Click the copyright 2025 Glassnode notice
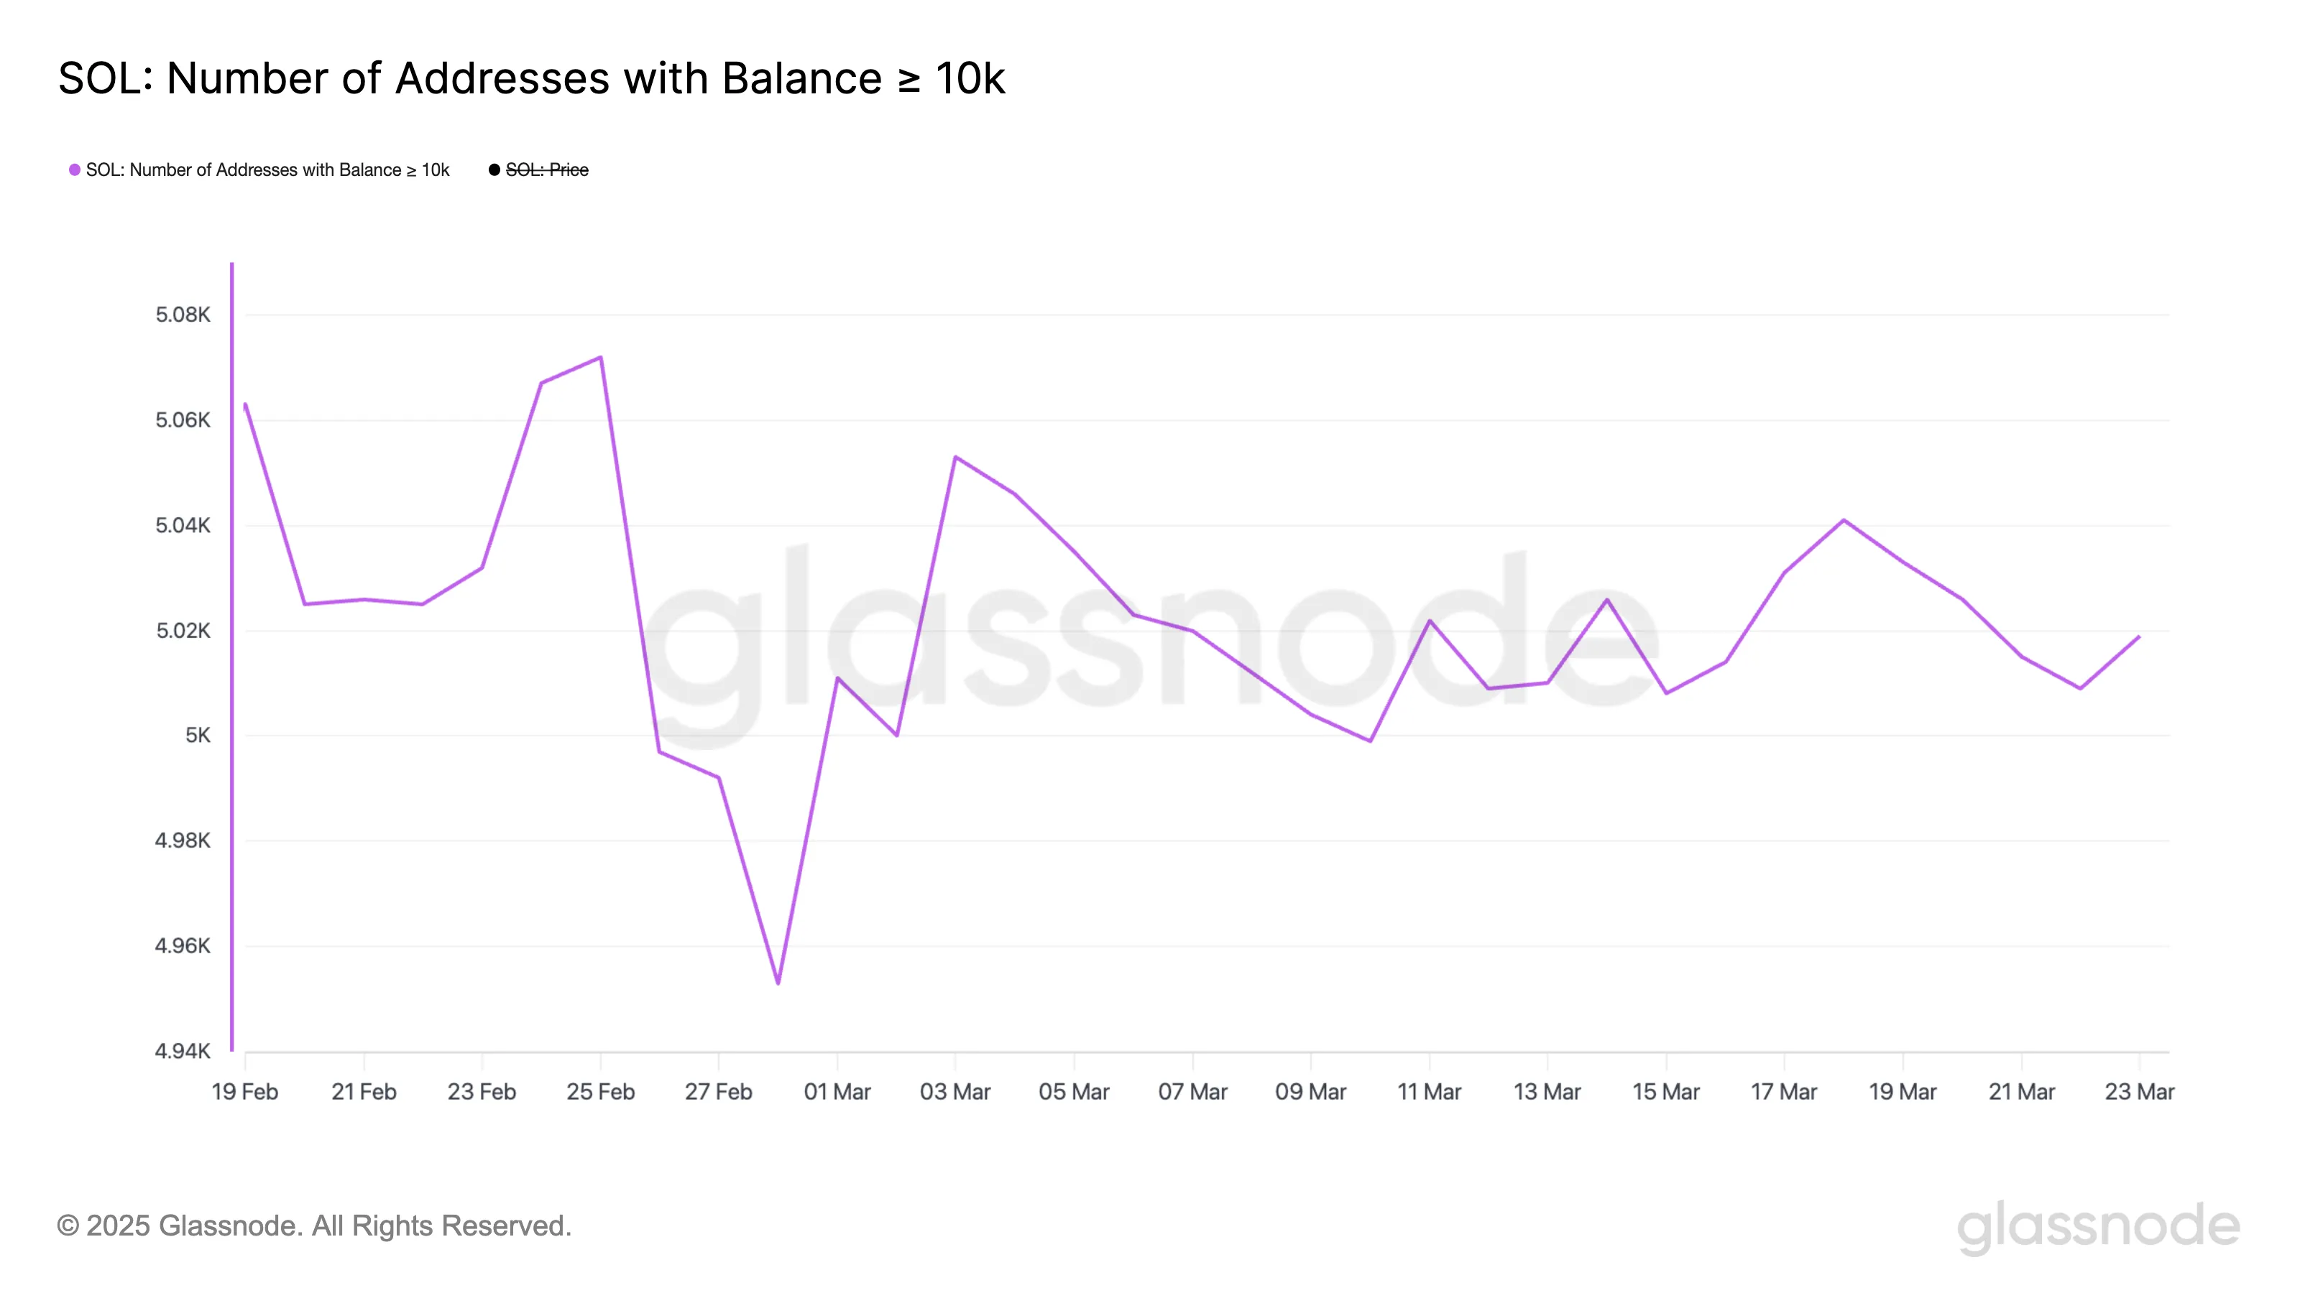This screenshot has height=1293, width=2300. pyautogui.click(x=313, y=1225)
